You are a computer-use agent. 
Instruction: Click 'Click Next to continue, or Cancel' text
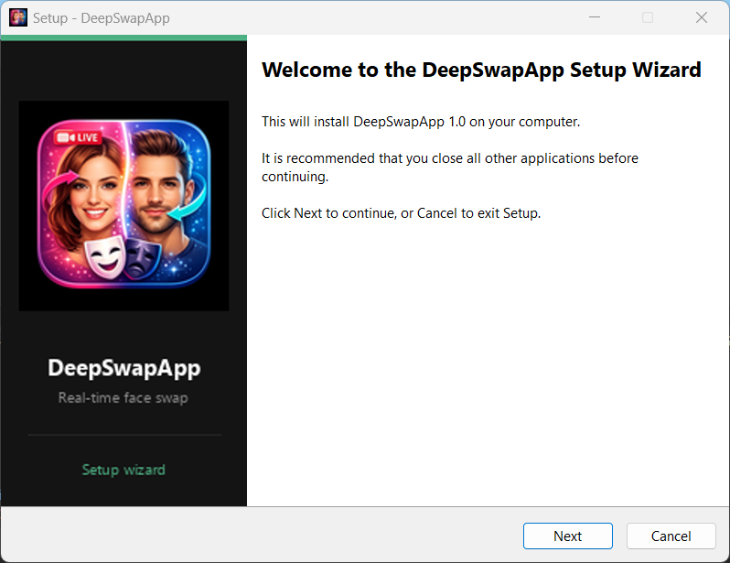pos(401,213)
